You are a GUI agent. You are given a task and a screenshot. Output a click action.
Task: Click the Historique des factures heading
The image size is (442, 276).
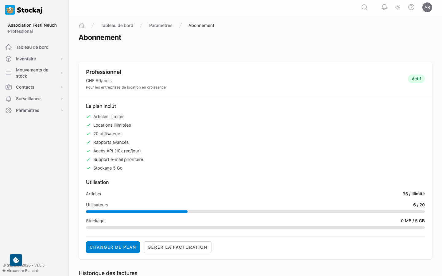point(108,273)
